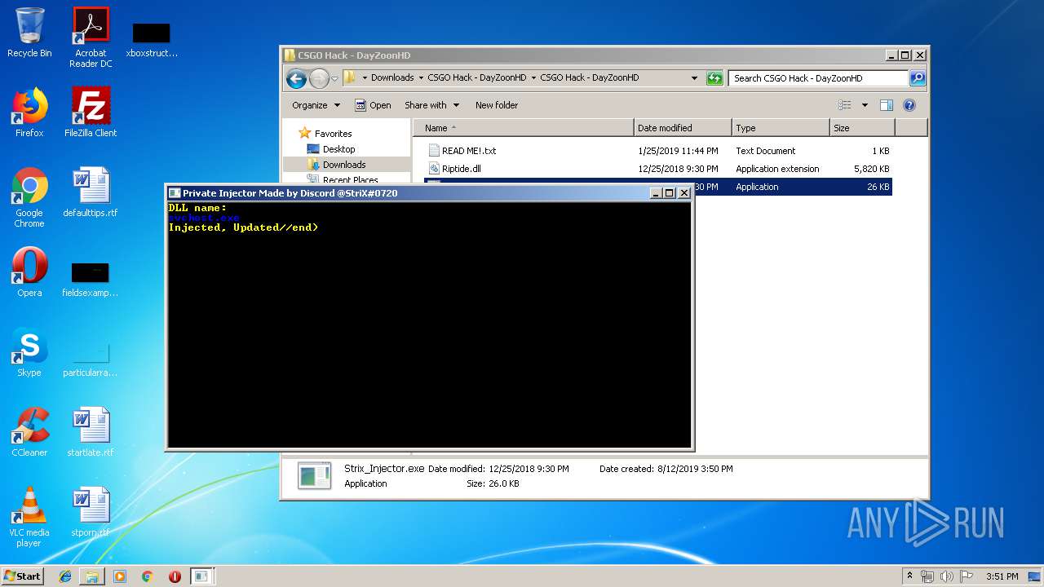Change view using the Explorer views icon
This screenshot has height=587, width=1044.
pyautogui.click(x=845, y=105)
